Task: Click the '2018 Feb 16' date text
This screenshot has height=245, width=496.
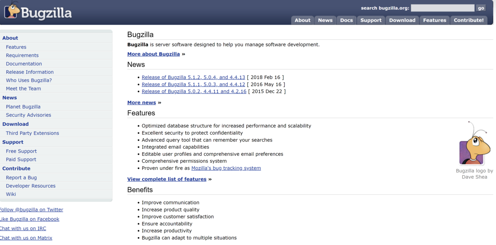Action: click(266, 77)
